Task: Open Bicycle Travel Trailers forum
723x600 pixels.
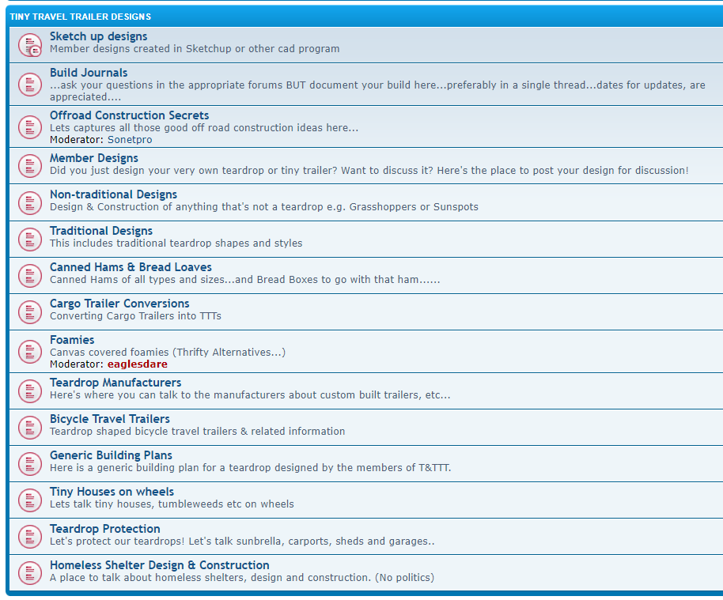Action: click(110, 419)
